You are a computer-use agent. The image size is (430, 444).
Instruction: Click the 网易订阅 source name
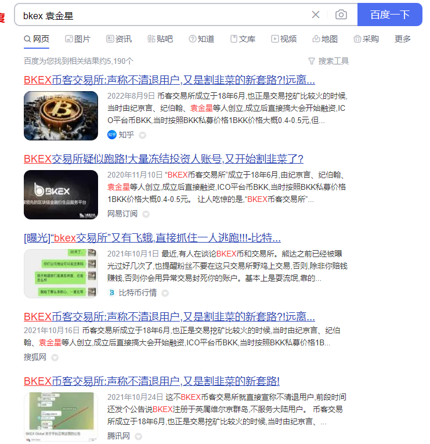coord(122,214)
